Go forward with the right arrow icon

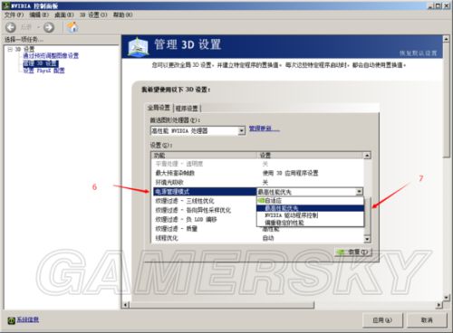point(49,27)
